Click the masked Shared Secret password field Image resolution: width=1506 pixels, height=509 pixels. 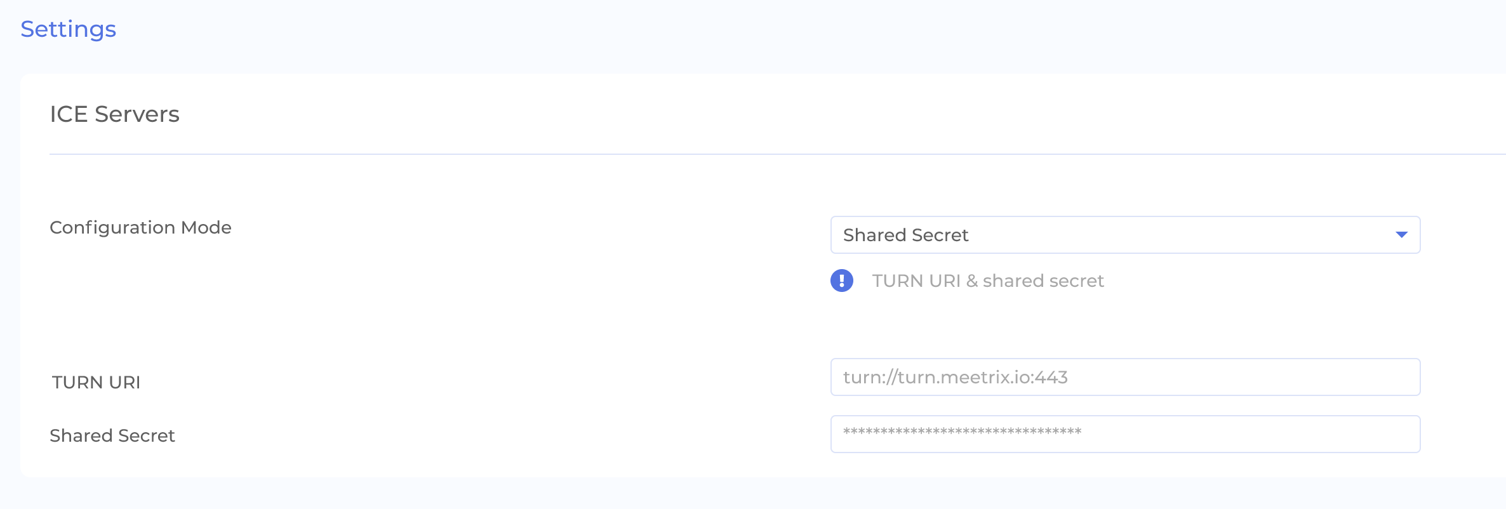point(1124,434)
